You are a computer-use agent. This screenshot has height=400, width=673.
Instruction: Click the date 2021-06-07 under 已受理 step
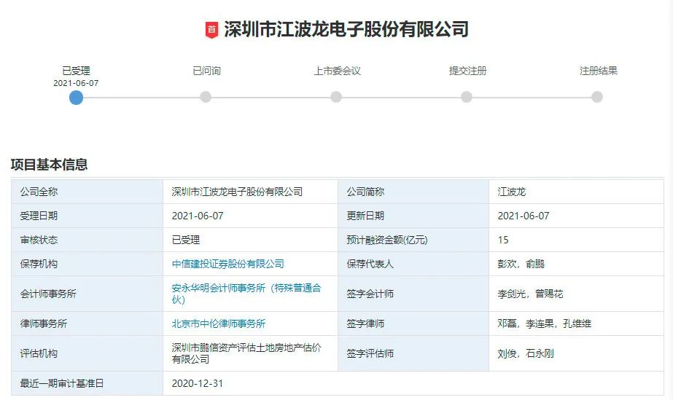tap(76, 83)
